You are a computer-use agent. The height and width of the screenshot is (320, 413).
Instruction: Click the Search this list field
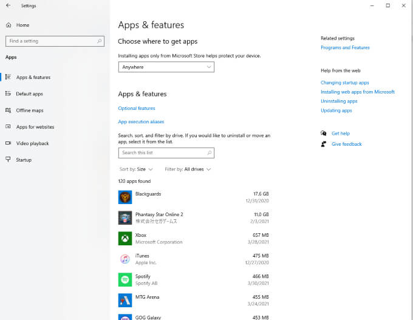[x=166, y=153]
